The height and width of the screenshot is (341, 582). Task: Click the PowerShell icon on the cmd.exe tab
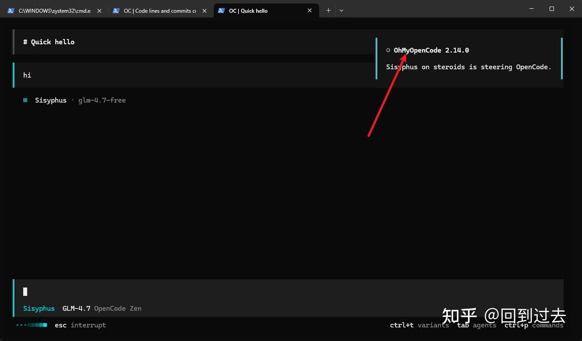pos(11,11)
